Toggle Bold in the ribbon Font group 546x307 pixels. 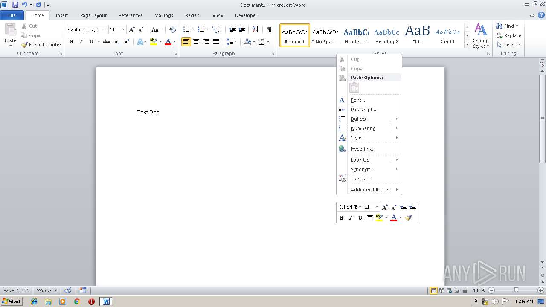pyautogui.click(x=71, y=42)
